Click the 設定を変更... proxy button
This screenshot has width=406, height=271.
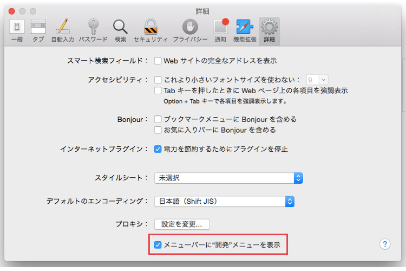point(182,224)
